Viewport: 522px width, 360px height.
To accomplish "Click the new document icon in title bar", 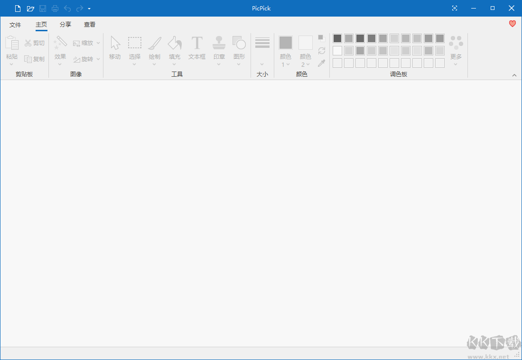I will (x=18, y=9).
